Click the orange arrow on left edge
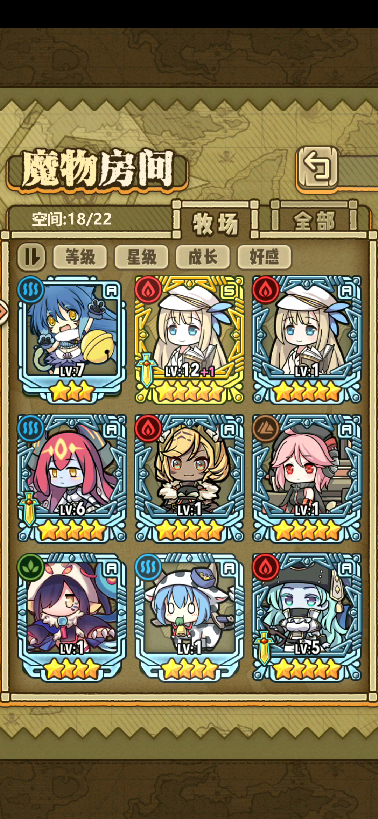Screen dimensions: 378x819 pos(3,312)
